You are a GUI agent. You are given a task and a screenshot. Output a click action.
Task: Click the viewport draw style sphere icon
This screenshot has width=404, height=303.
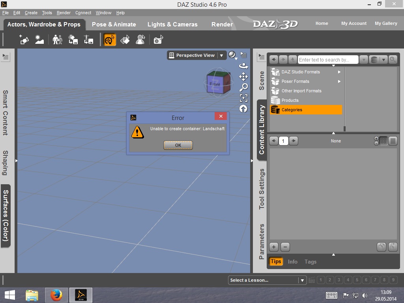point(232,55)
